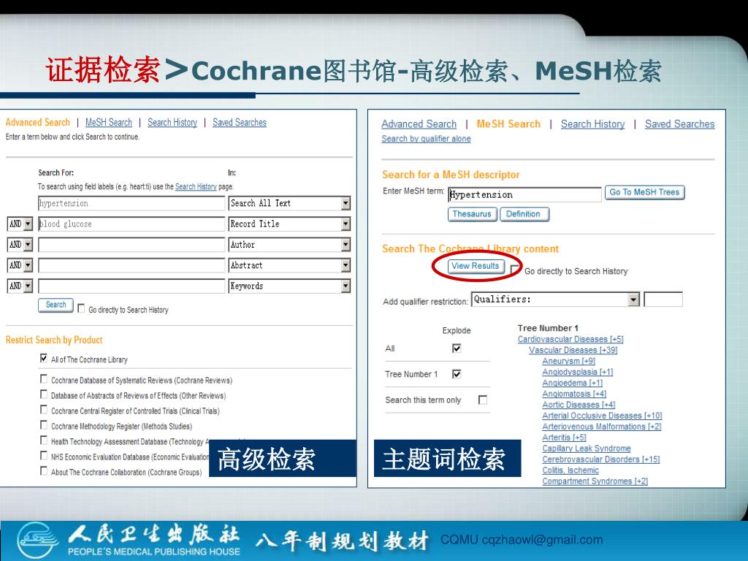Open Cardiovascular Diseases [+5] tree link

point(570,339)
